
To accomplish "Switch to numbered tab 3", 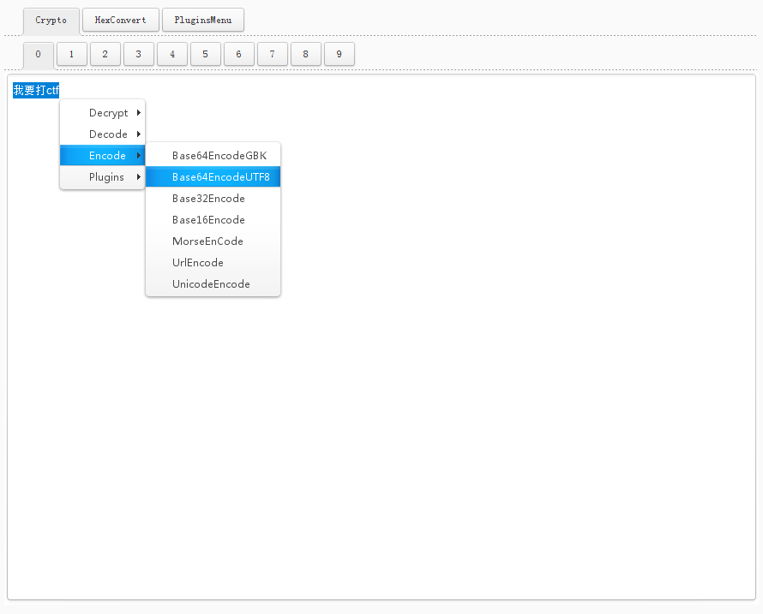I will pos(139,55).
